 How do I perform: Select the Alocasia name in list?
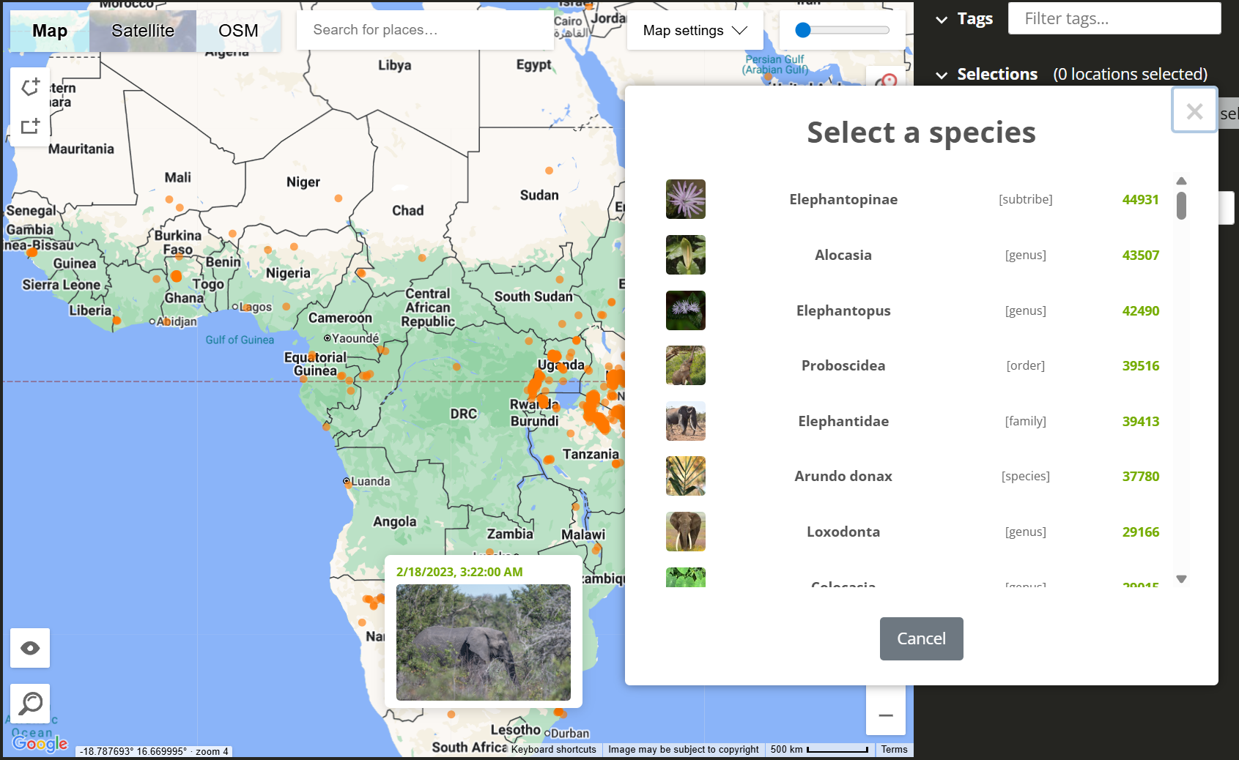(843, 255)
